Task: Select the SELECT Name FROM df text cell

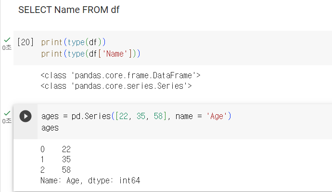Action: click(x=69, y=10)
